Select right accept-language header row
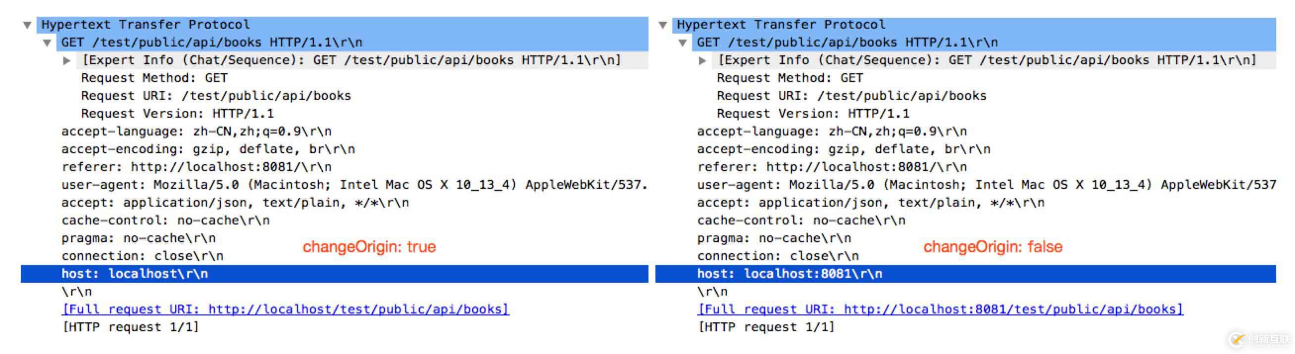 [832, 132]
